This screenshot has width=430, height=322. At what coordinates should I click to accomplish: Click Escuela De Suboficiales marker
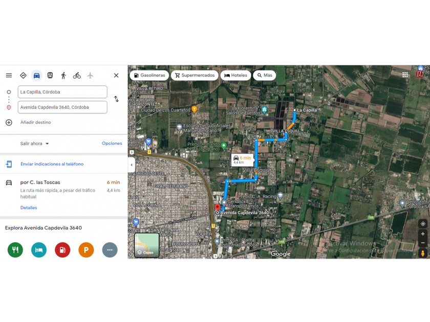179,128
